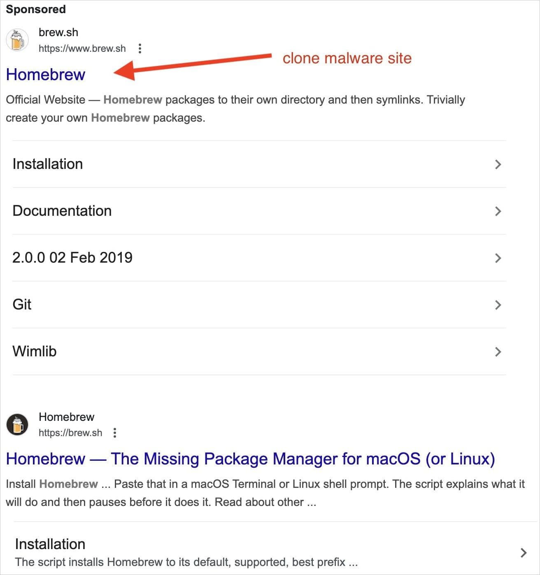Open the sponsored Homebrew link
Image resolution: width=540 pixels, height=575 pixels.
pos(46,74)
